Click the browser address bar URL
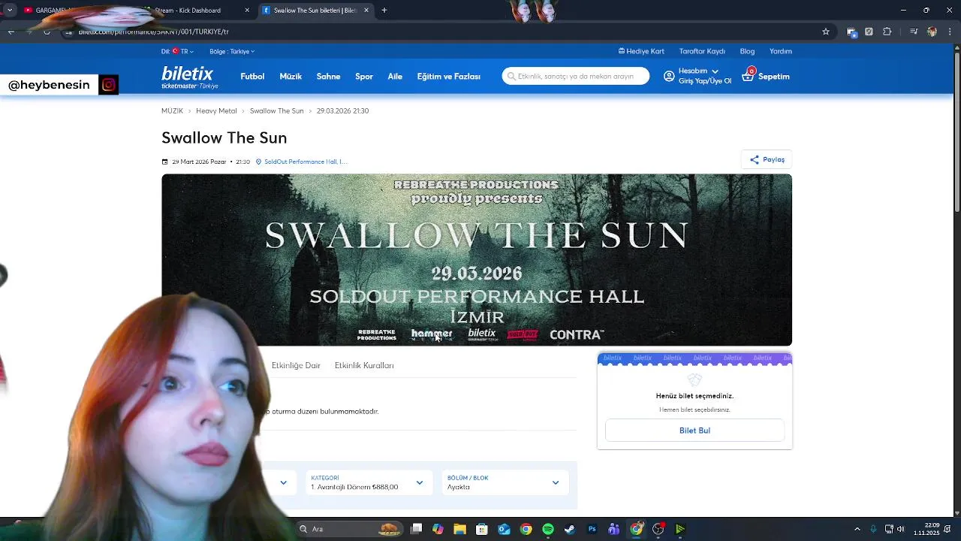Image resolution: width=961 pixels, height=541 pixels. click(154, 32)
